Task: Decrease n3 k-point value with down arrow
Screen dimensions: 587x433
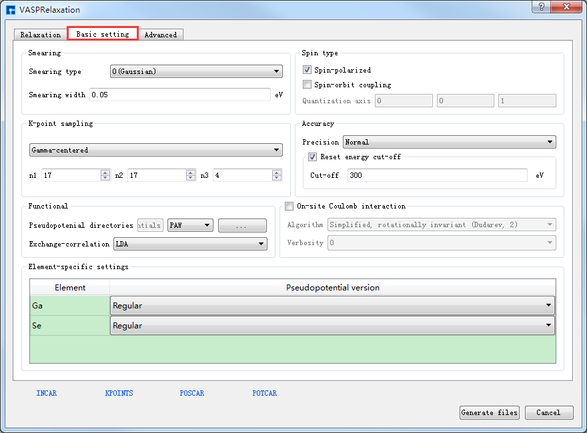Action: tap(276, 178)
